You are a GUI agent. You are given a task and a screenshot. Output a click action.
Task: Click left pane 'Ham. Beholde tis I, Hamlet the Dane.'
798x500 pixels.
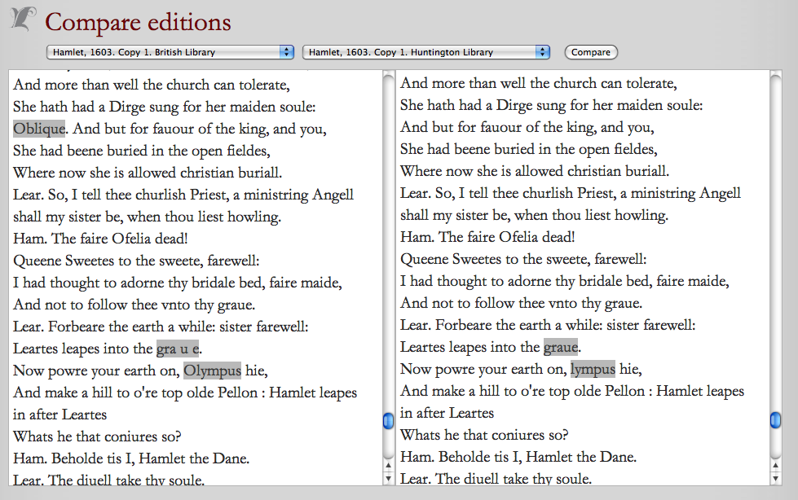[x=130, y=458]
